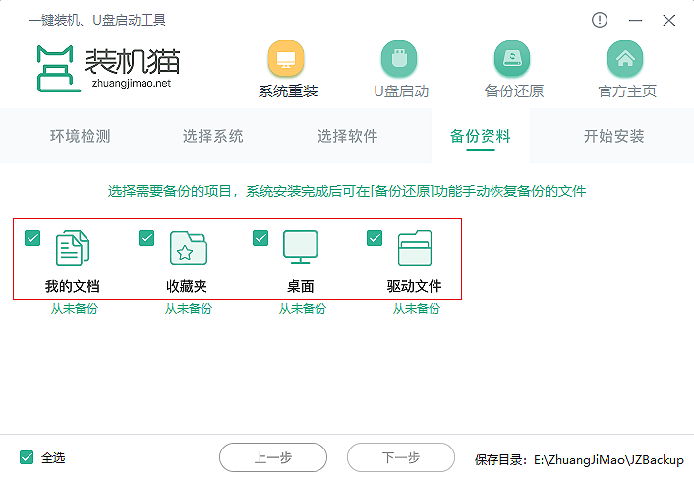Select the 驱动文件 driver folder icon
The width and height of the screenshot is (694, 479).
click(415, 248)
